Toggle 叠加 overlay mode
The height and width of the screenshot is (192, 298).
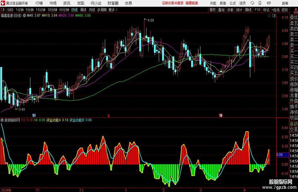tap(221, 10)
